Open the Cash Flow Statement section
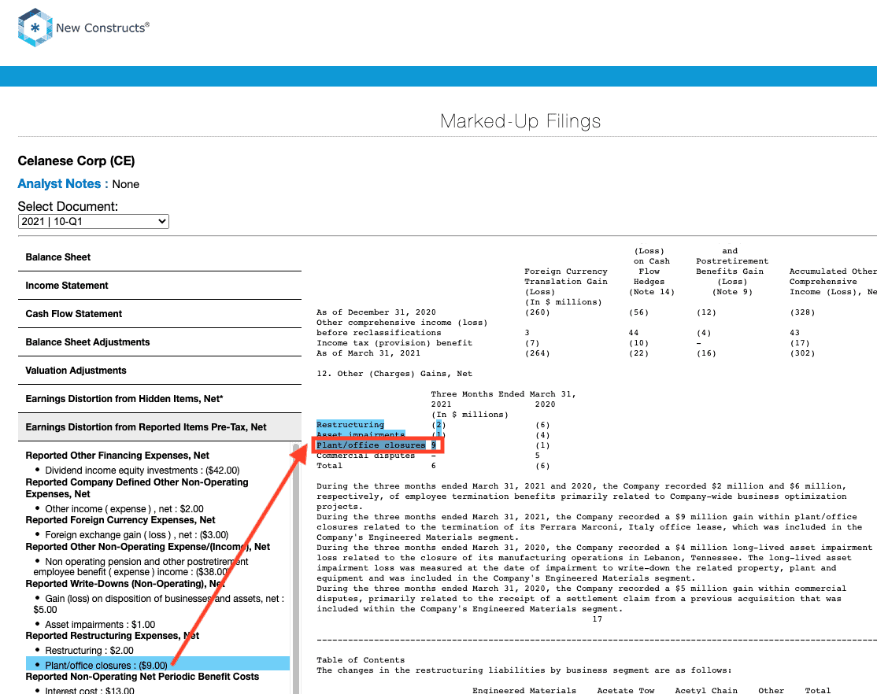The width and height of the screenshot is (877, 694). coord(159,314)
